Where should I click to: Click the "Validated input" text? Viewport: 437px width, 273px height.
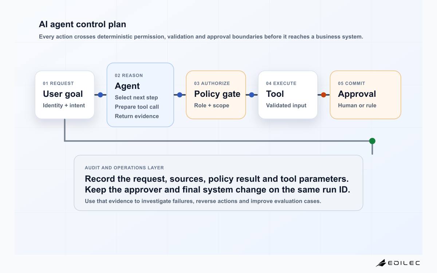286,106
